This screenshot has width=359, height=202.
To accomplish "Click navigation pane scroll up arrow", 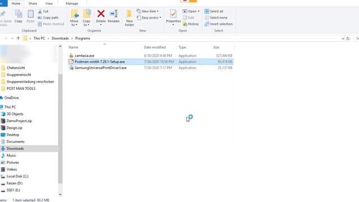I will 60,47.
